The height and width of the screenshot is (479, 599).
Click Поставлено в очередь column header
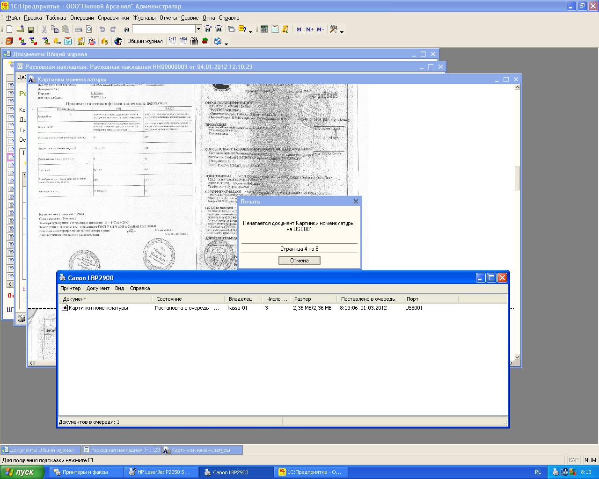369,299
